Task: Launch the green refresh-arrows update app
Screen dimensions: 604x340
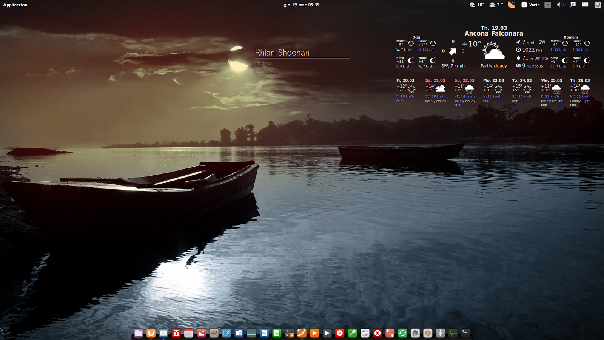Action: pyautogui.click(x=402, y=333)
